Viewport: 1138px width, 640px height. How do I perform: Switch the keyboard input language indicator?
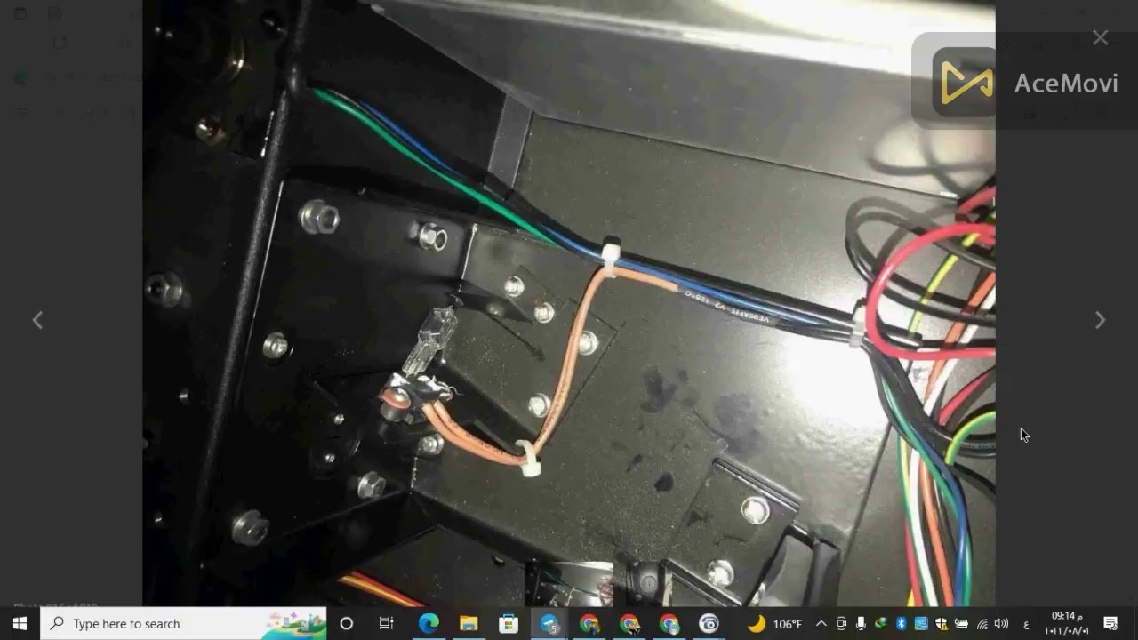pyautogui.click(x=1026, y=624)
